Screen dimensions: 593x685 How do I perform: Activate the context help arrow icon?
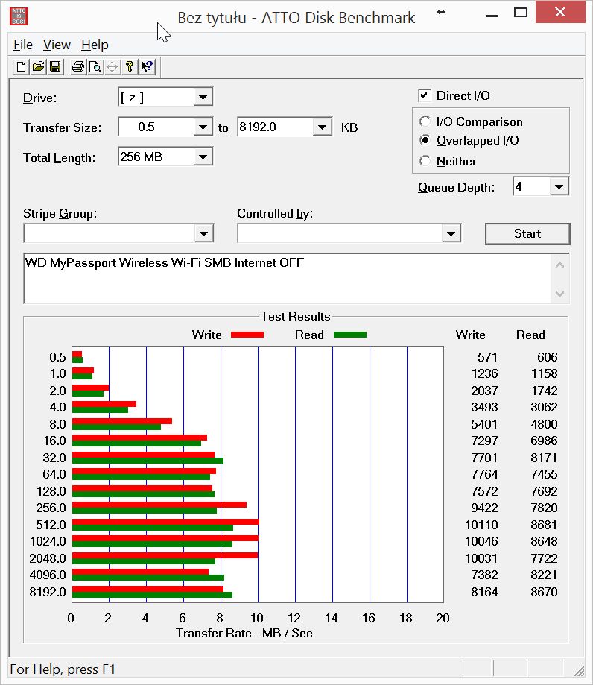[147, 66]
